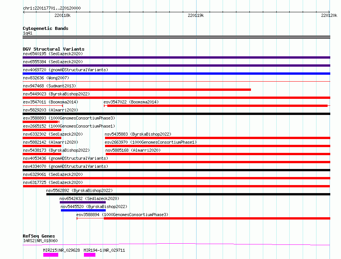Screen dimensions: 341x259
Task: Open the esv3547022 (Boomsma2014) label
Action: [x=131, y=102]
